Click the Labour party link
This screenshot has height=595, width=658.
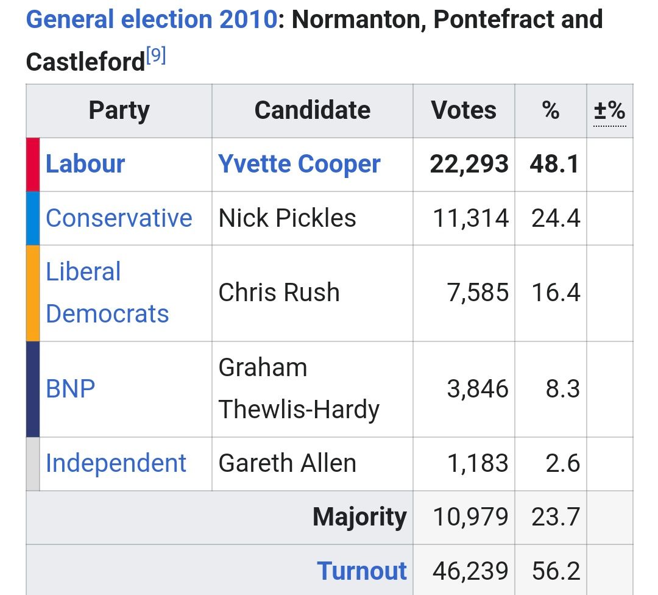[x=85, y=164]
